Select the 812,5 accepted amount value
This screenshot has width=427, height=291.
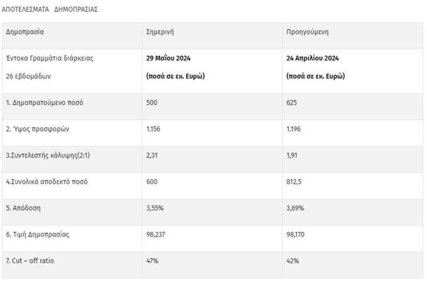[294, 182]
